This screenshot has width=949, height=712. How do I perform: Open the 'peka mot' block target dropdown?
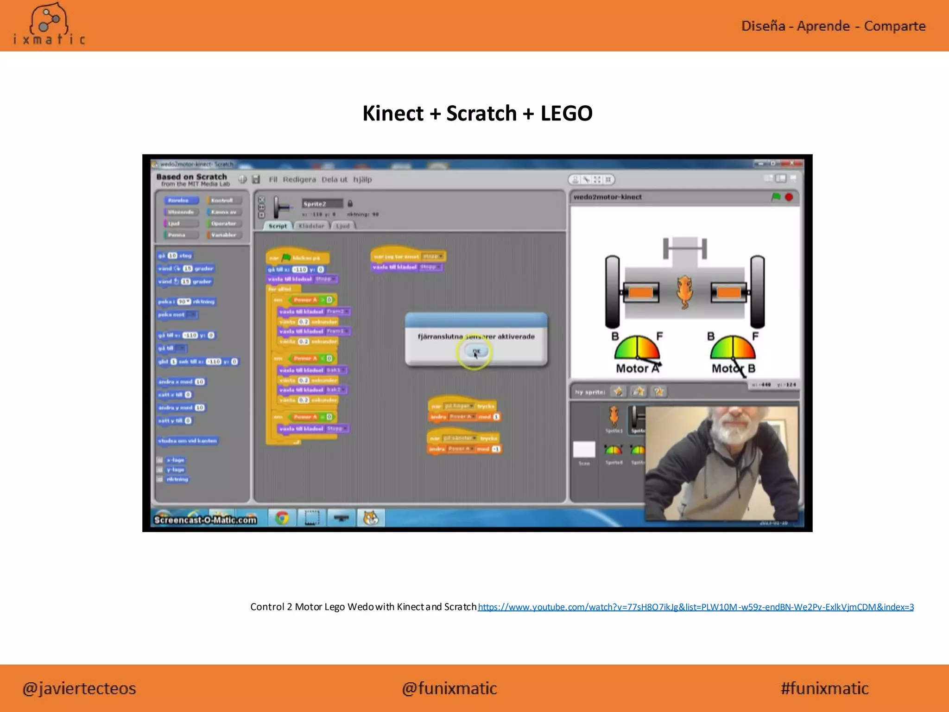click(192, 315)
